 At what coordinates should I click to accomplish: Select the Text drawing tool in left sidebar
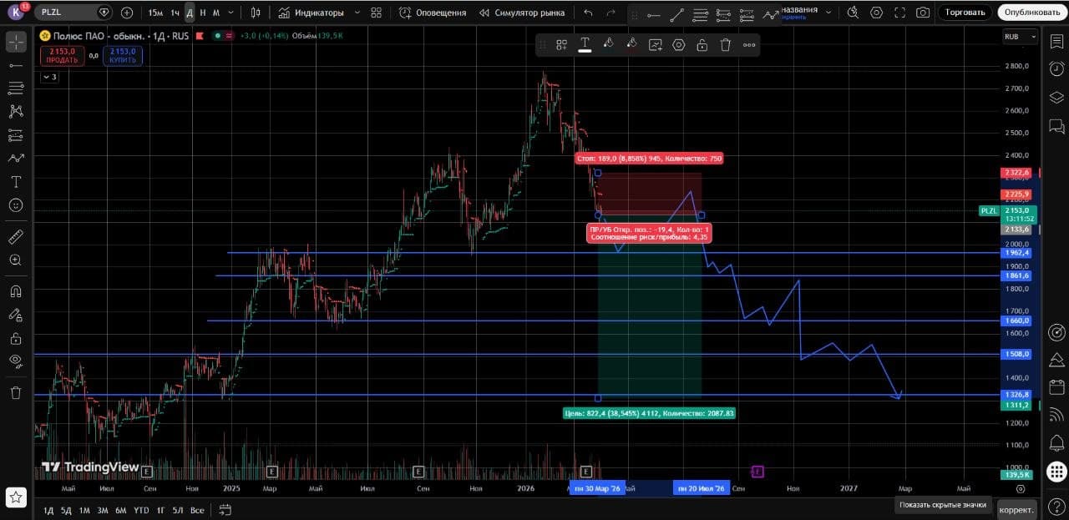coord(15,181)
